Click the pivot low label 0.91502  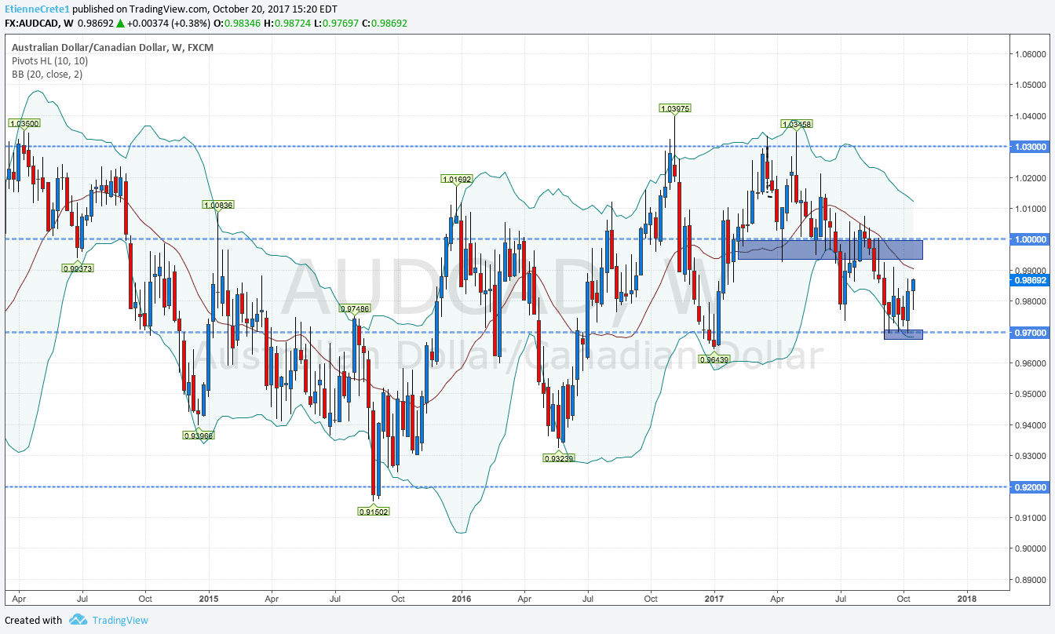(x=372, y=511)
